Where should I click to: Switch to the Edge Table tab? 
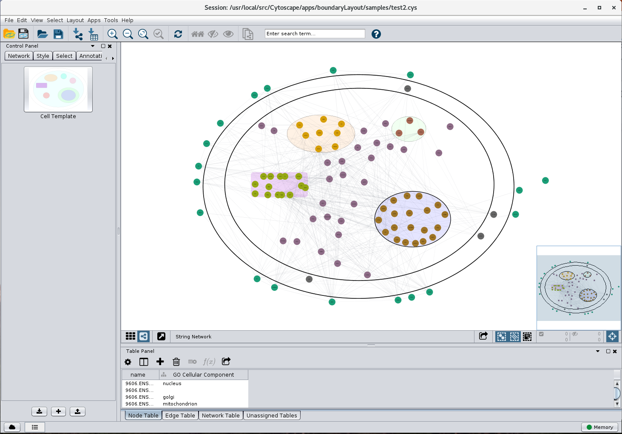[180, 415]
